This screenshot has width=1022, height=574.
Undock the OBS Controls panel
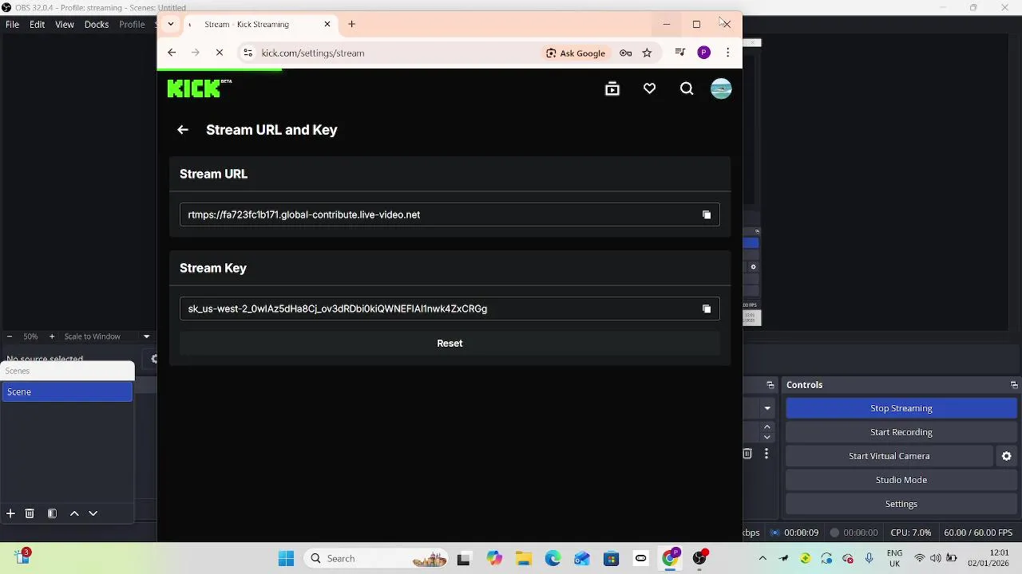click(x=1014, y=385)
